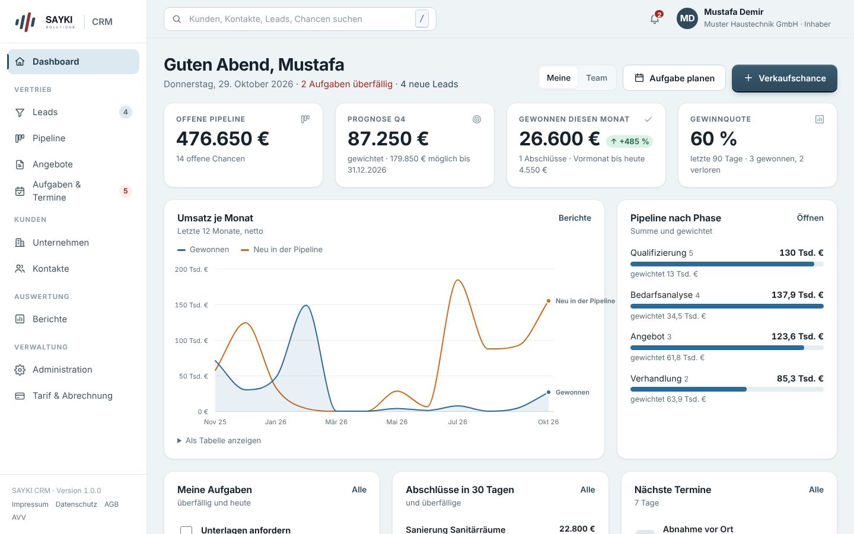This screenshot has width=854, height=534.
Task: Click the SAYKI Solutions logo
Action: pos(46,22)
